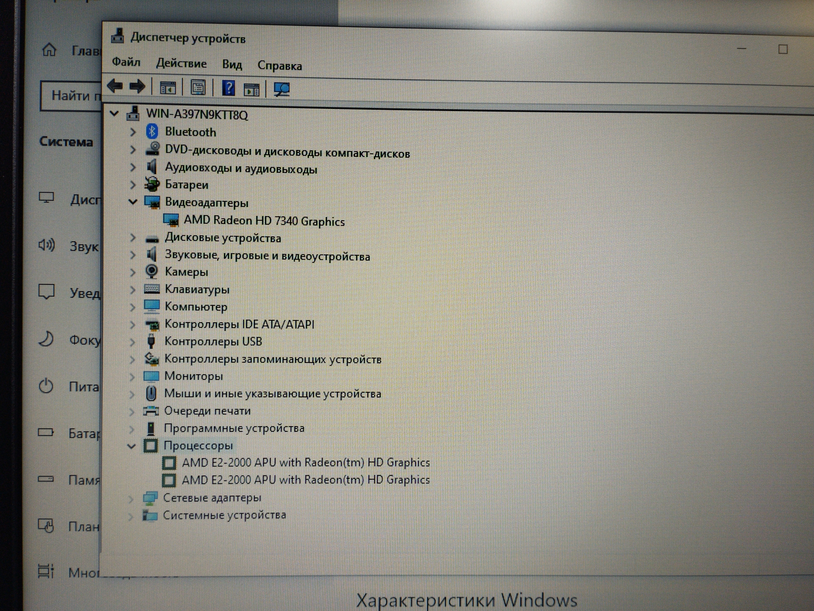Image resolution: width=814 pixels, height=611 pixels.
Task: Collapse the Процессоры category
Action: pyautogui.click(x=131, y=446)
